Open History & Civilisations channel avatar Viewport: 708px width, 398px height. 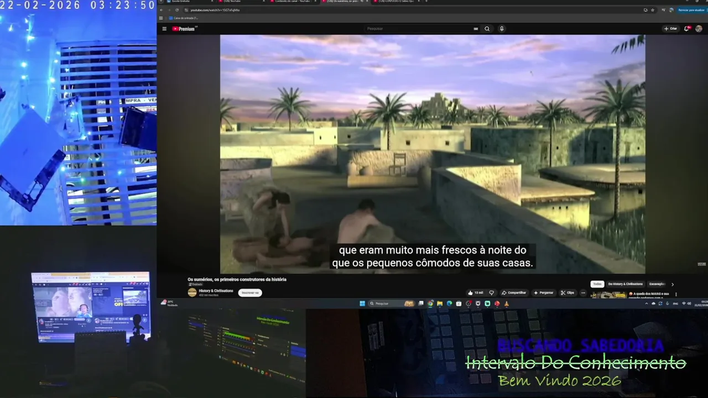click(192, 292)
